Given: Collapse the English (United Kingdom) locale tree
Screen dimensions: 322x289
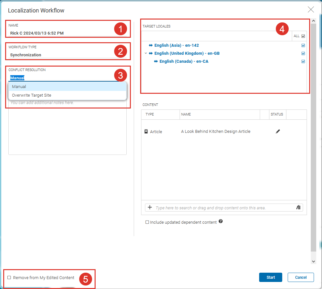Looking at the screenshot, I should [146, 53].
